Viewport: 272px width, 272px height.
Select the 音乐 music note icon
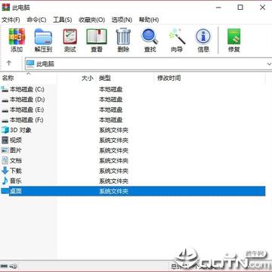click(5, 181)
